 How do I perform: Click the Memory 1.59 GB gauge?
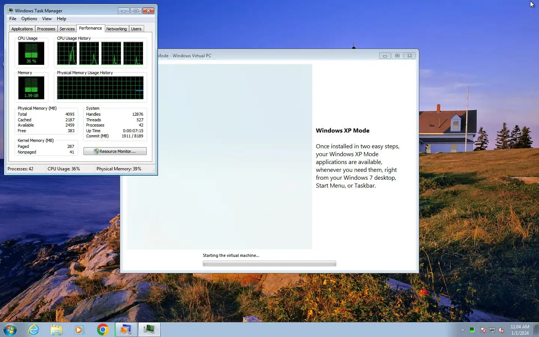31,88
